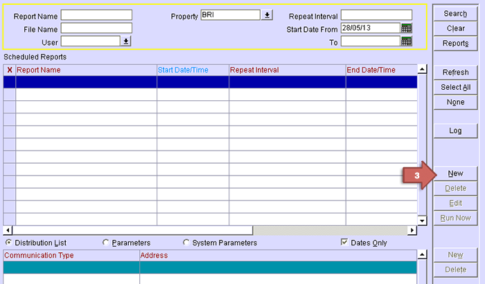Screen dimensions: 485x284
Task: Expand the Property dropdown list
Action: coord(267,15)
